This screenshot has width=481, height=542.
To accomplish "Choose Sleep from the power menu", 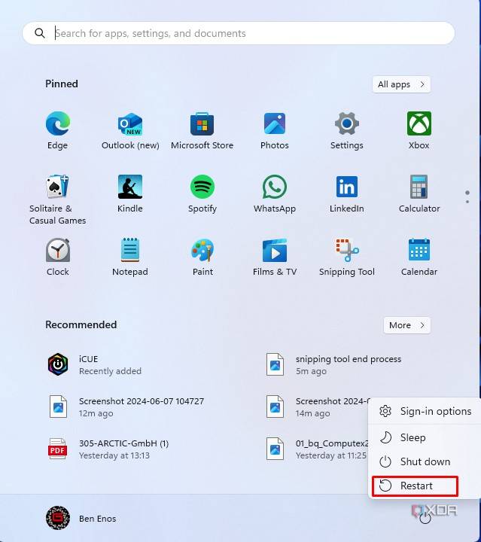I will [x=425, y=437].
